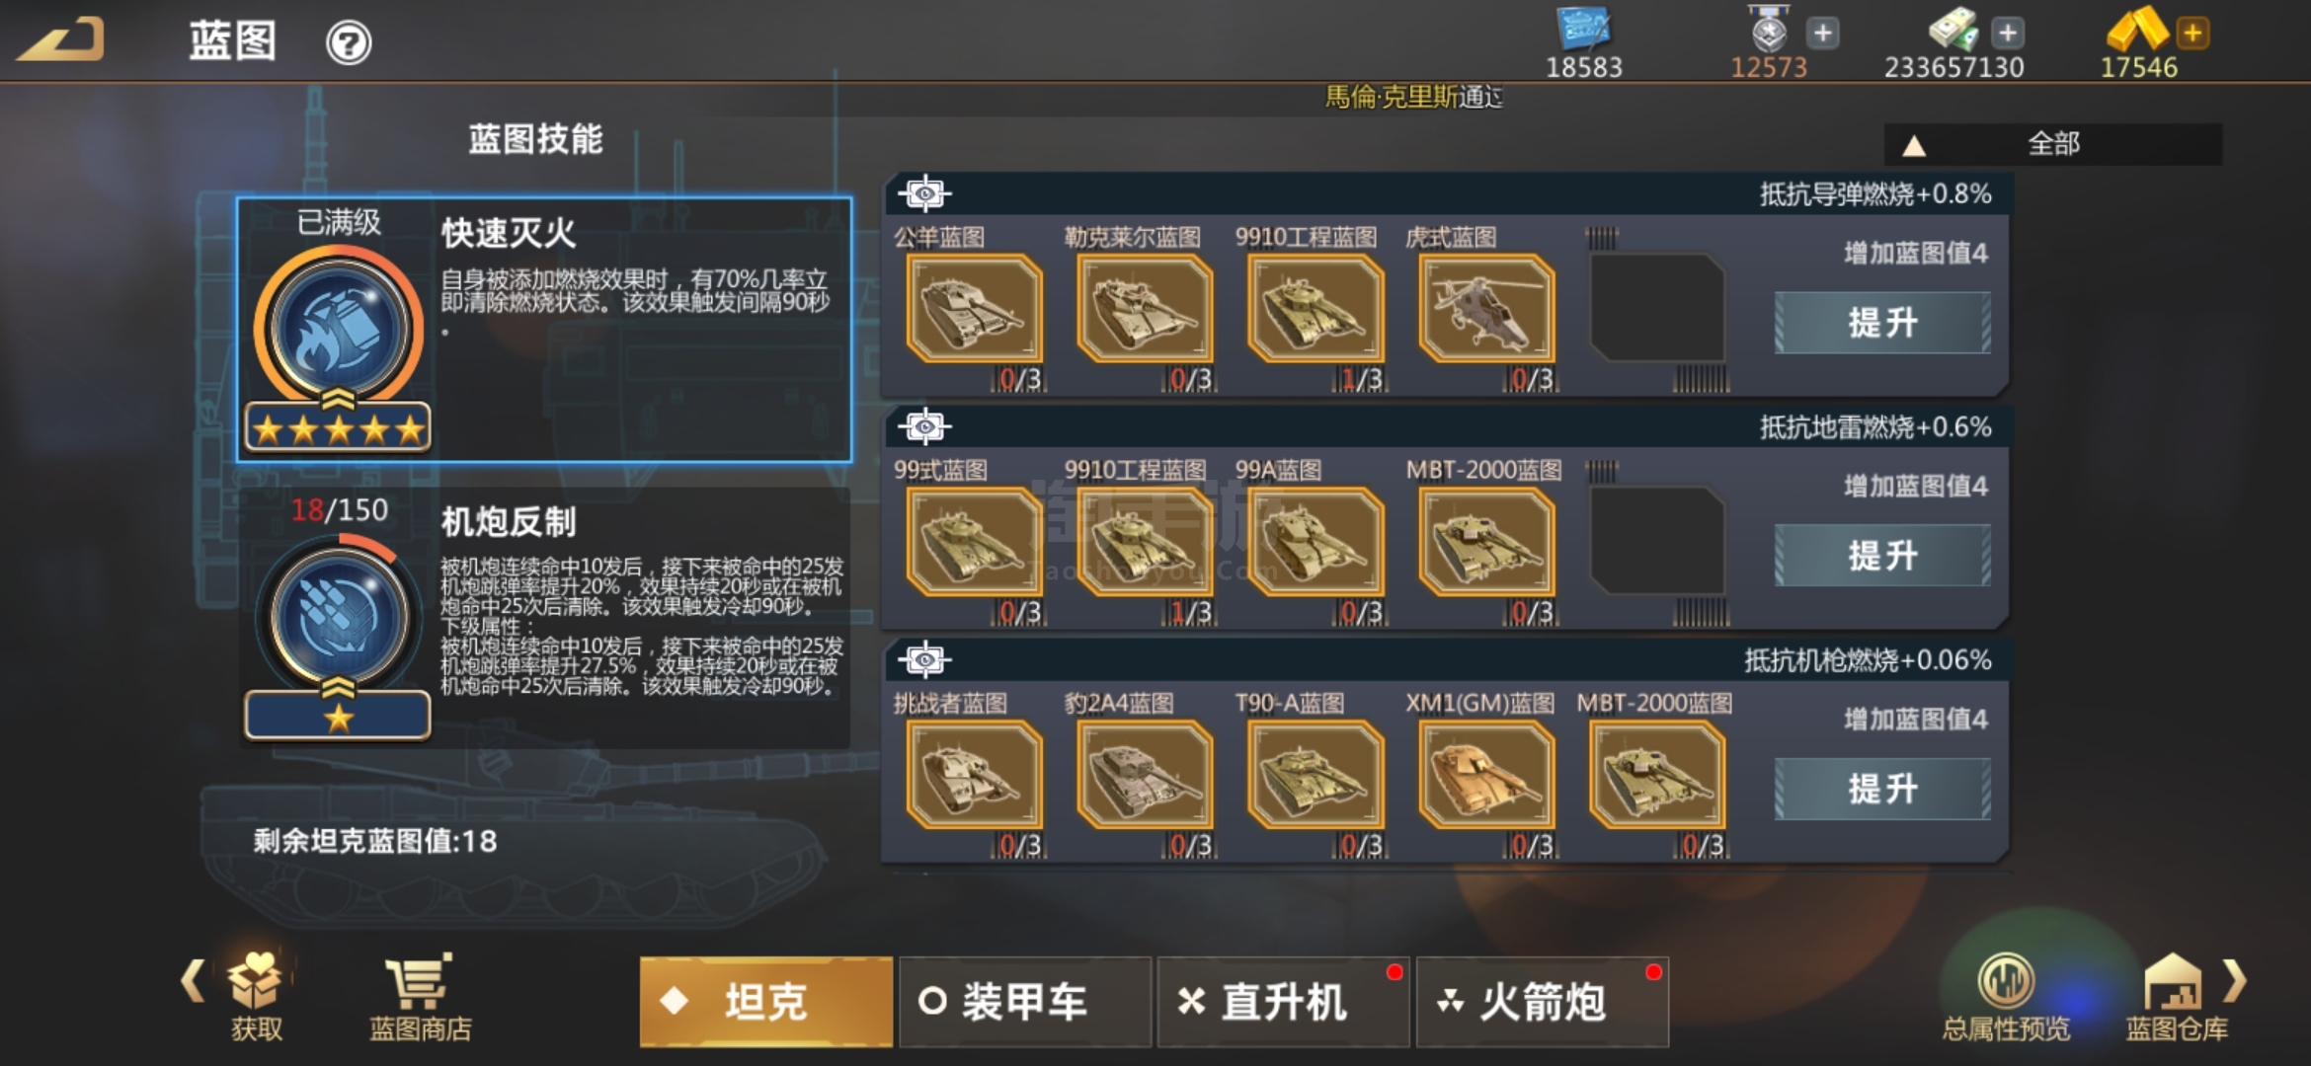Select the 虎式蓝图 helicopter thumbnail

1486,309
